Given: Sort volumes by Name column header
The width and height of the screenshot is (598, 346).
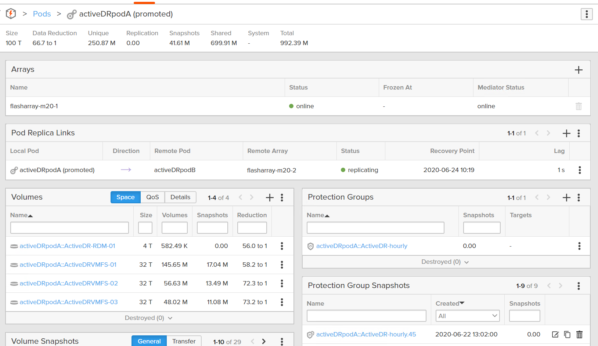Looking at the screenshot, I should (21, 215).
